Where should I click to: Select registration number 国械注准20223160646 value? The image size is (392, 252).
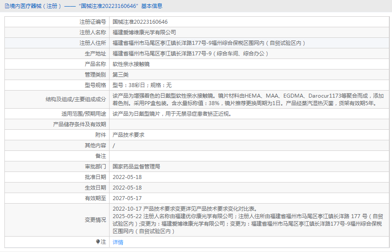140,22
